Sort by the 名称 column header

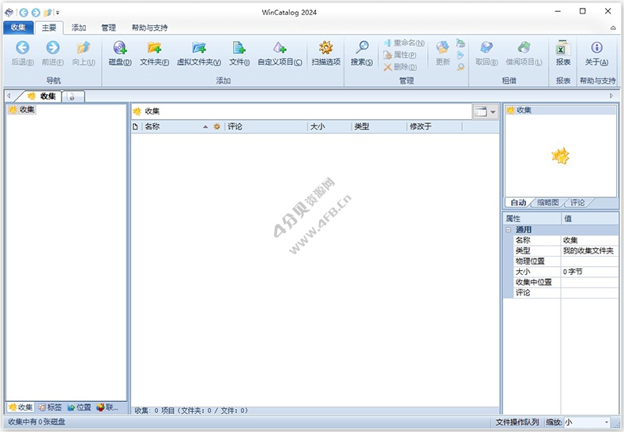pyautogui.click(x=176, y=126)
